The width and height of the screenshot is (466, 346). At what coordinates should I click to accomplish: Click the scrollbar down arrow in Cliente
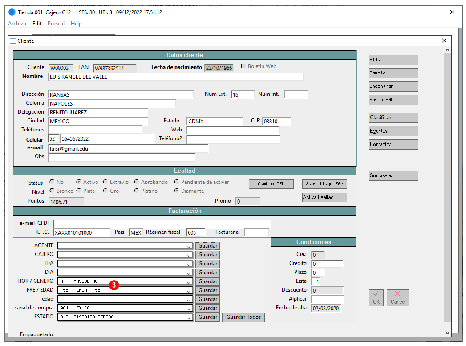point(447,333)
